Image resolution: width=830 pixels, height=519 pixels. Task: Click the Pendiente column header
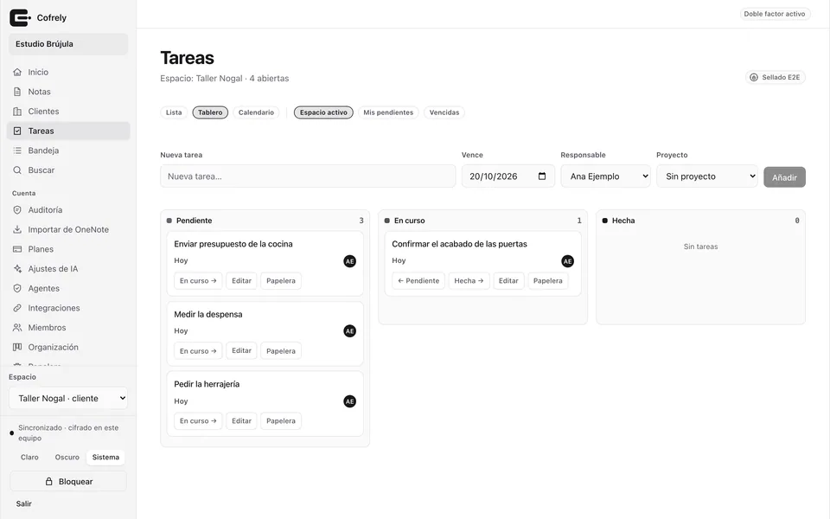[265, 221]
